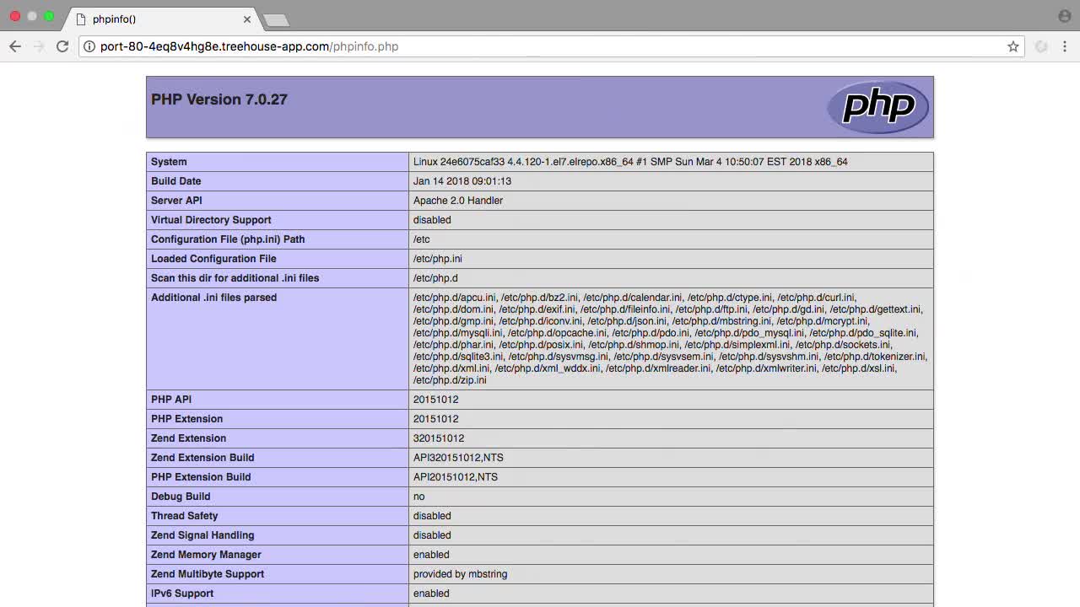Select the System row label

[x=169, y=162]
